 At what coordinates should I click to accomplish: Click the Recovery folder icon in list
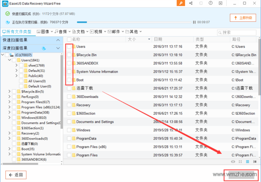pyautogui.click(x=74, y=105)
